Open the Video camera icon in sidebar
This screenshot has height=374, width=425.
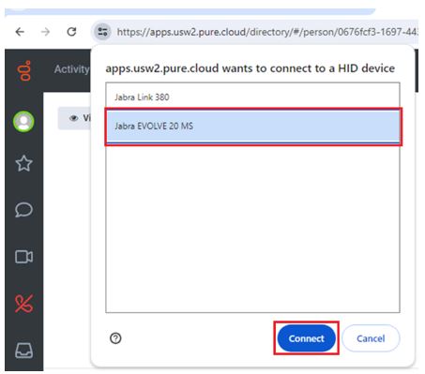(23, 257)
